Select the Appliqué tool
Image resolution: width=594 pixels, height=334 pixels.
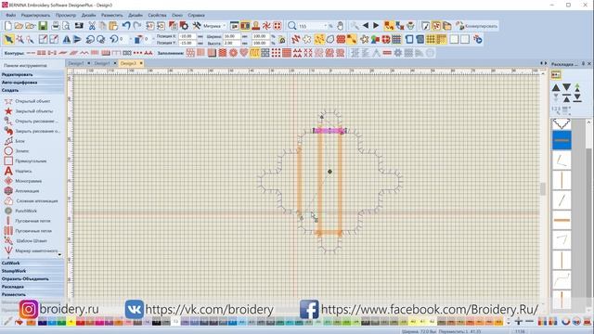[8, 191]
